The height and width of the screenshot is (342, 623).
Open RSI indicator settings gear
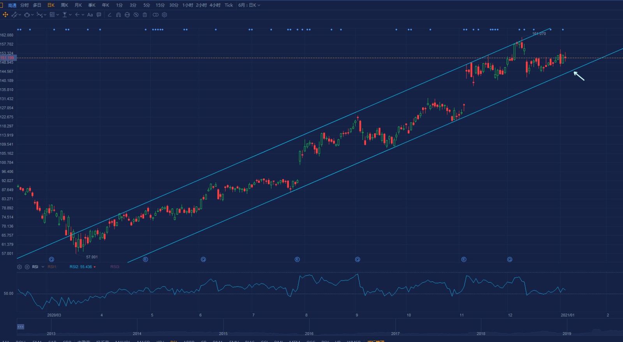pyautogui.click(x=19, y=267)
